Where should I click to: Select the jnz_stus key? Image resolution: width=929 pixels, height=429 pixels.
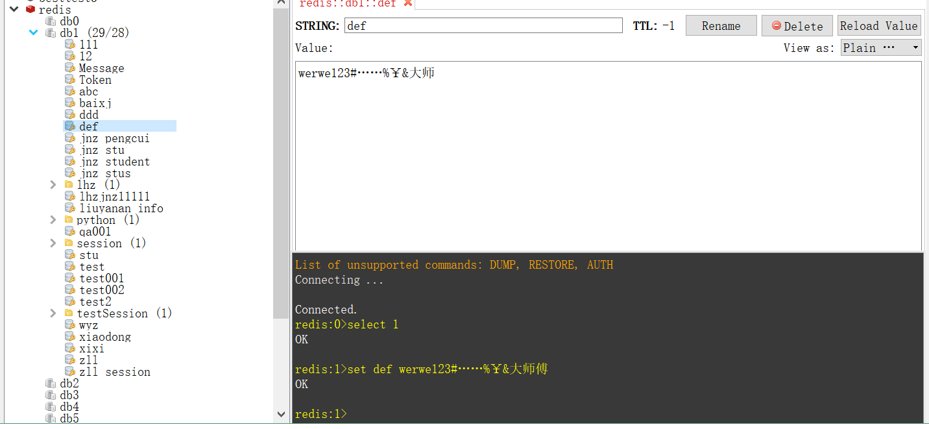pos(105,173)
